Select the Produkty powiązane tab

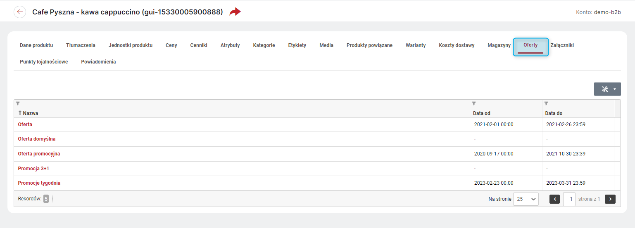[369, 45]
